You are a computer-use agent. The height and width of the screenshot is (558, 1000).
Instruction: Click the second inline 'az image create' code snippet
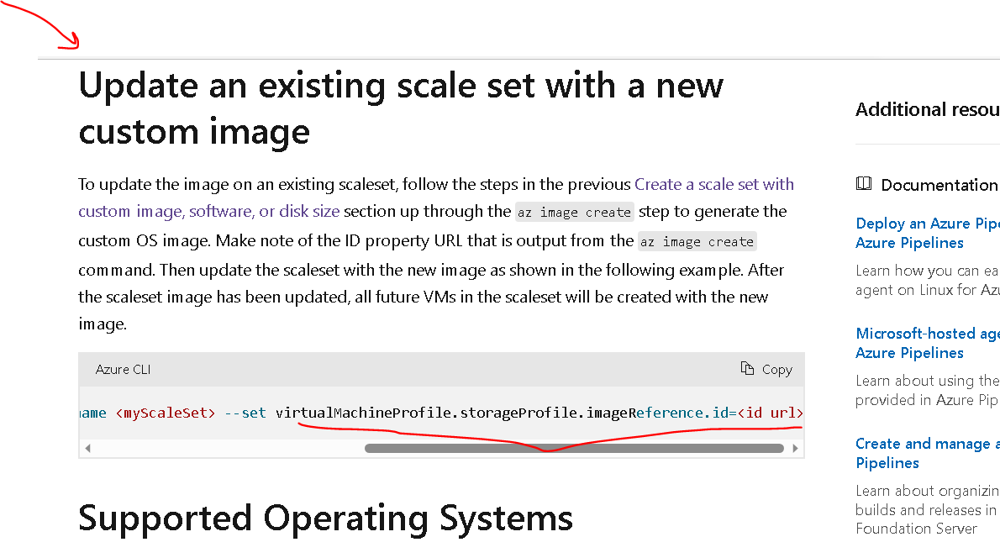[x=697, y=241]
